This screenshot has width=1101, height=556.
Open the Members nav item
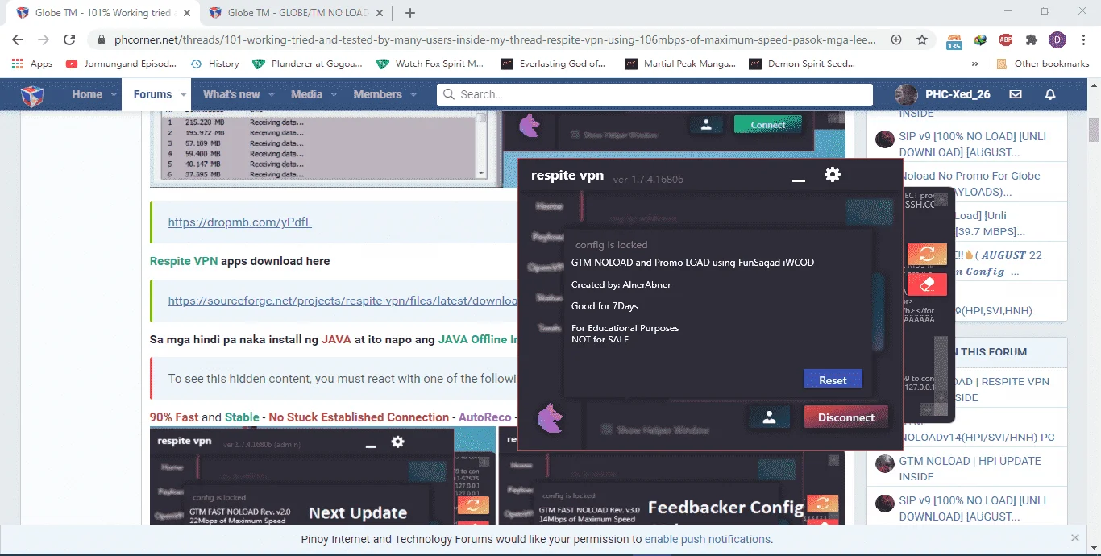(x=377, y=94)
